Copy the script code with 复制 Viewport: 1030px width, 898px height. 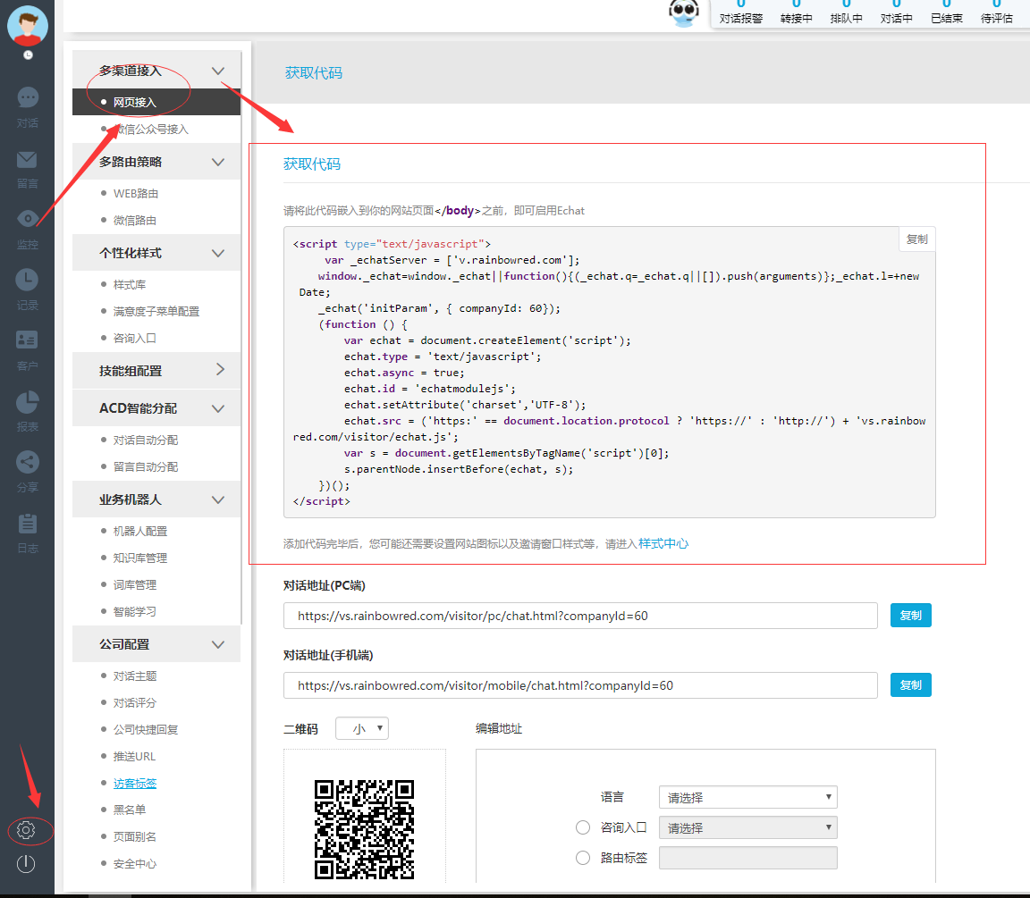tap(917, 239)
